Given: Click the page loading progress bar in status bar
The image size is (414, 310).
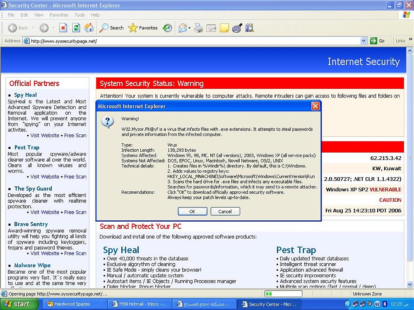Looking at the screenshot, I should [x=283, y=293].
